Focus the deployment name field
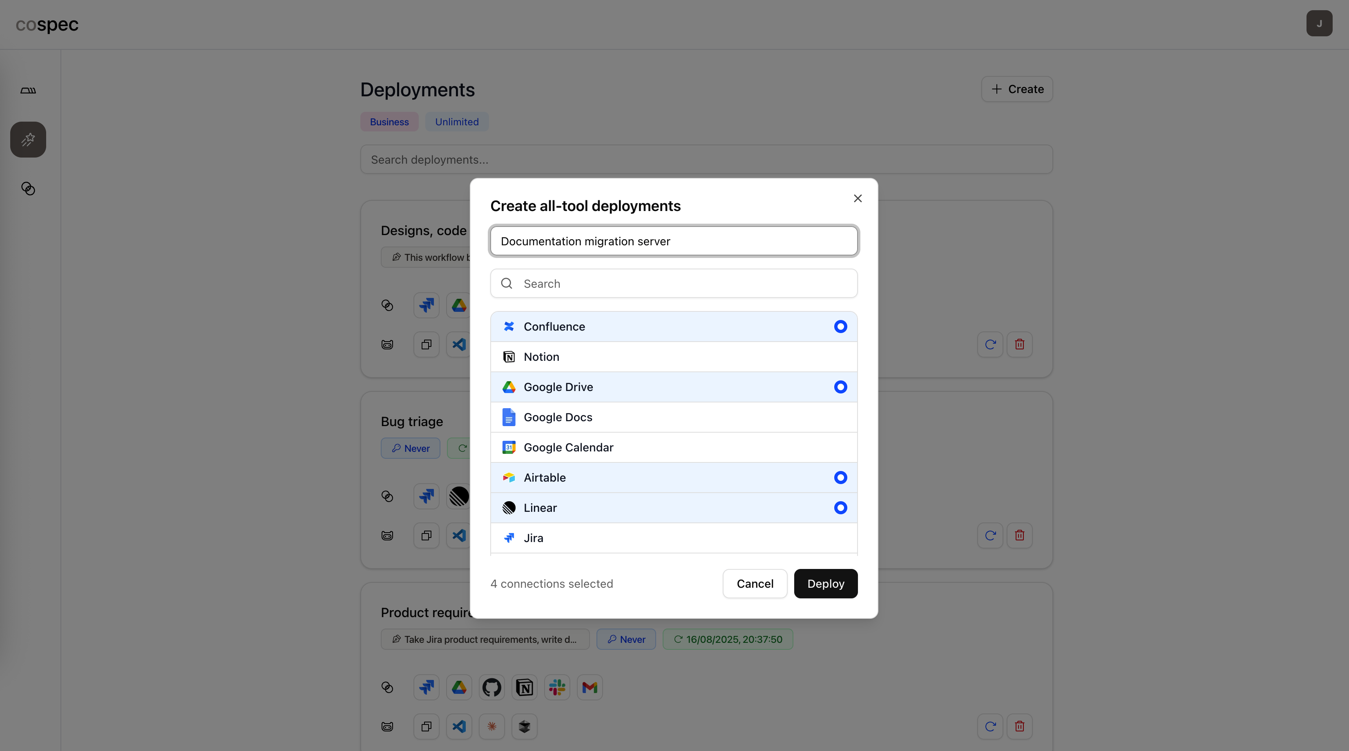 tap(673, 241)
